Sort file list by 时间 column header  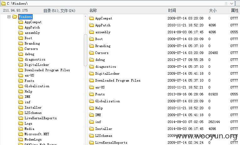(172, 10)
